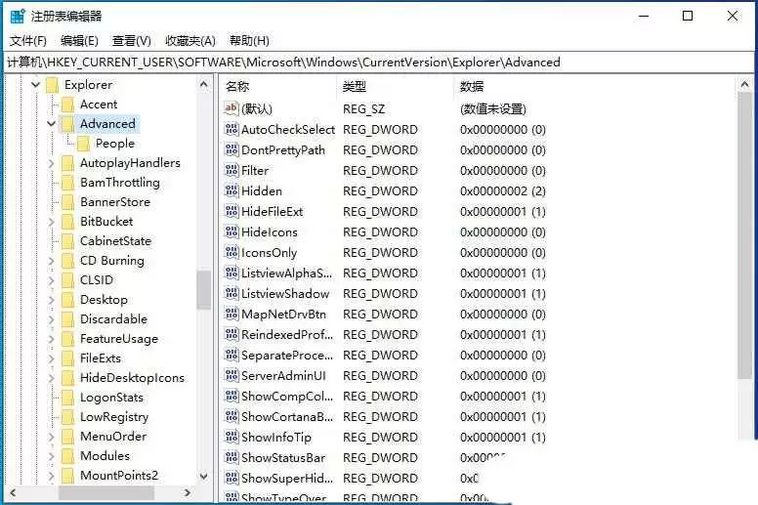Expand the Desktop tree node
This screenshot has width=758, height=505.
pos(51,300)
